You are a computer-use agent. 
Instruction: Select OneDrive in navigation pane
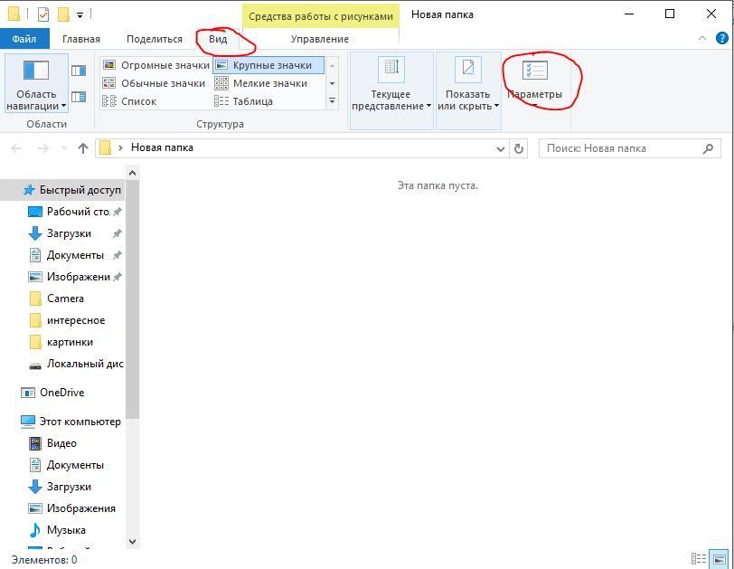tap(61, 393)
